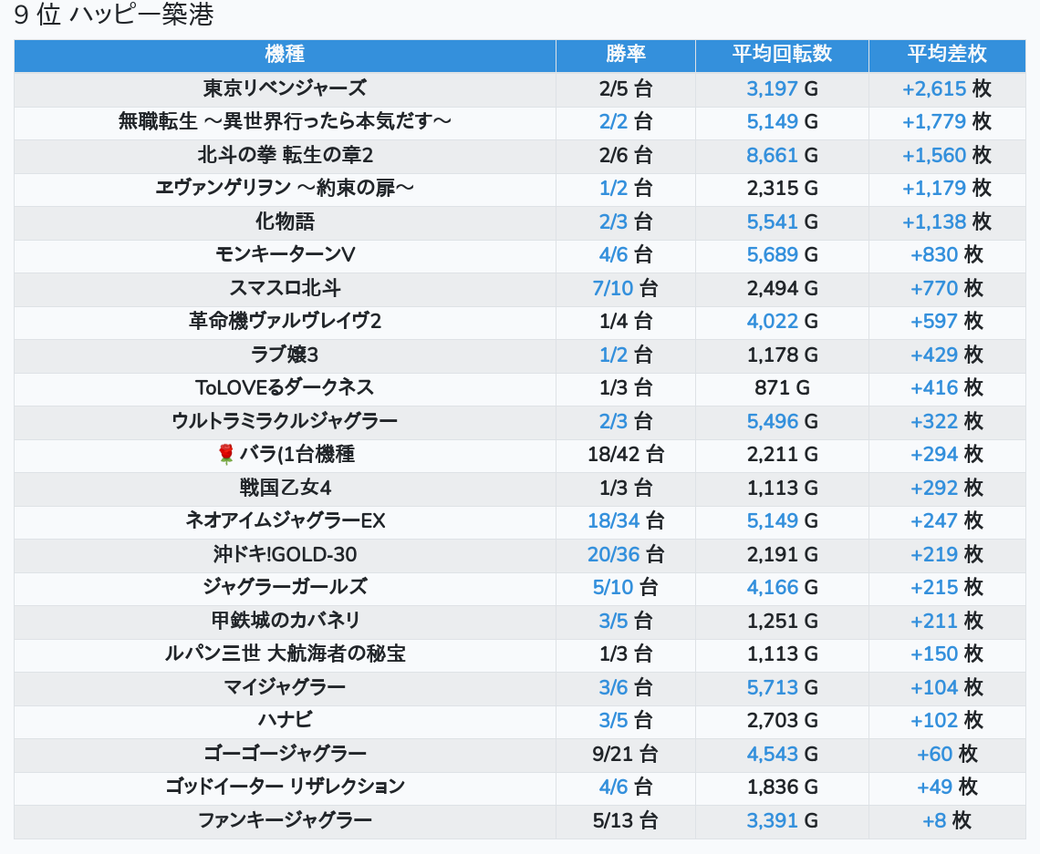Click +2,615 value for 東京リベンジャーズ
The width and height of the screenshot is (1040, 854).
(933, 88)
